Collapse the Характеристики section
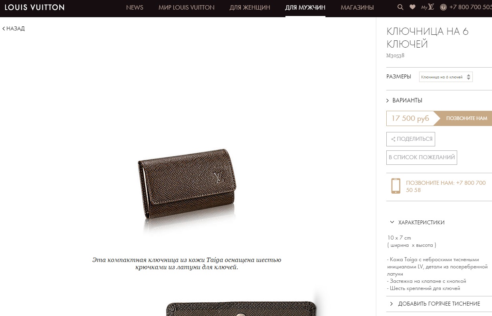This screenshot has height=316, width=492. [417, 222]
